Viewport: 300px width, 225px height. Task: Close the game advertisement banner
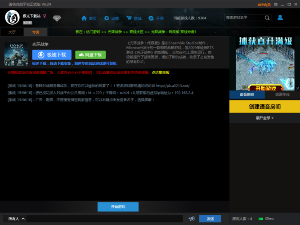pos(298,88)
